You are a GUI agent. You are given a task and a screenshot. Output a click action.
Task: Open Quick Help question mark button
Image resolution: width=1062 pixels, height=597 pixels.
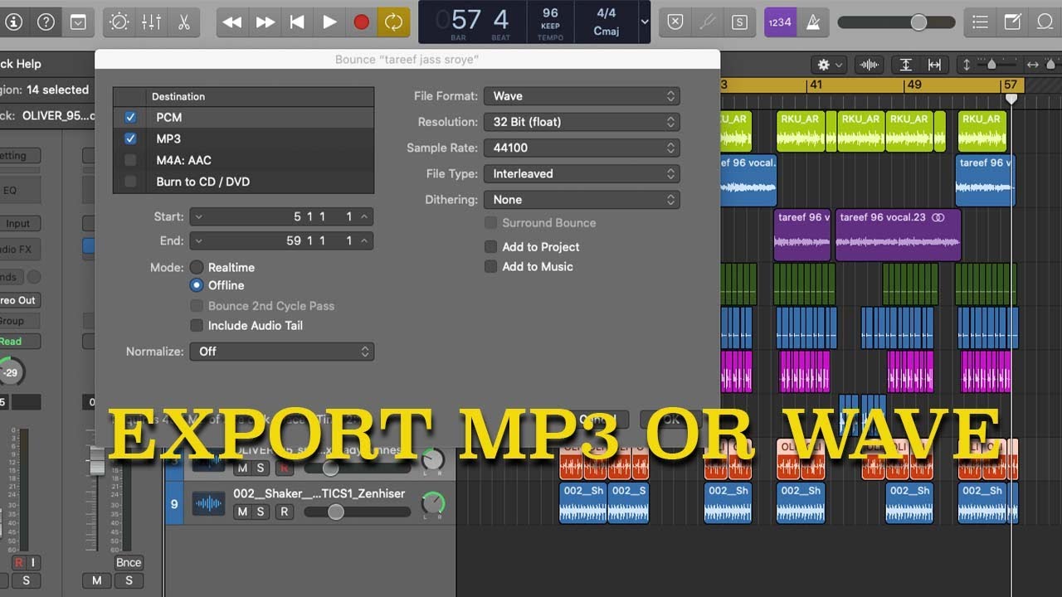click(x=46, y=22)
